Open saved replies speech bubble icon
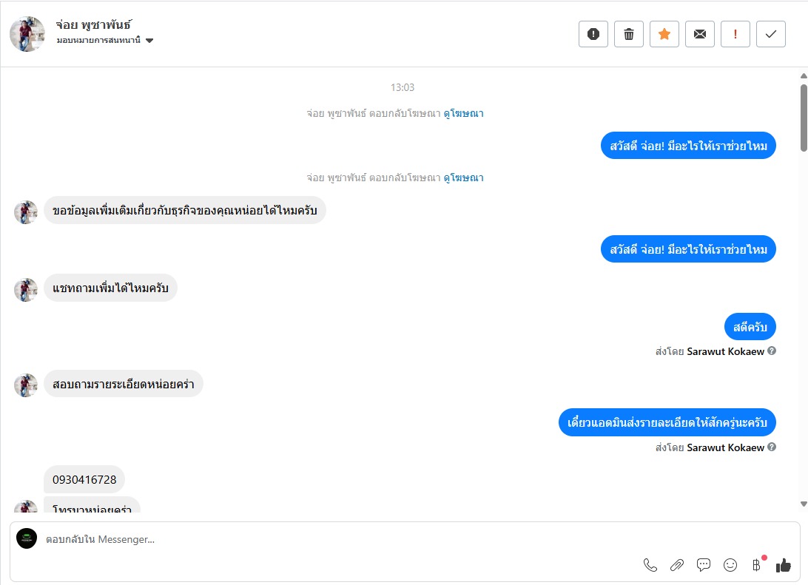The height and width of the screenshot is (585, 808). pos(704,565)
